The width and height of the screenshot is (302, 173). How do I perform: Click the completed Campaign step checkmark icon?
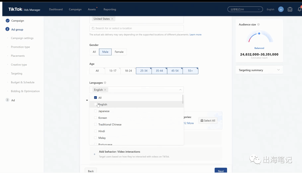pyautogui.click(x=8, y=21)
